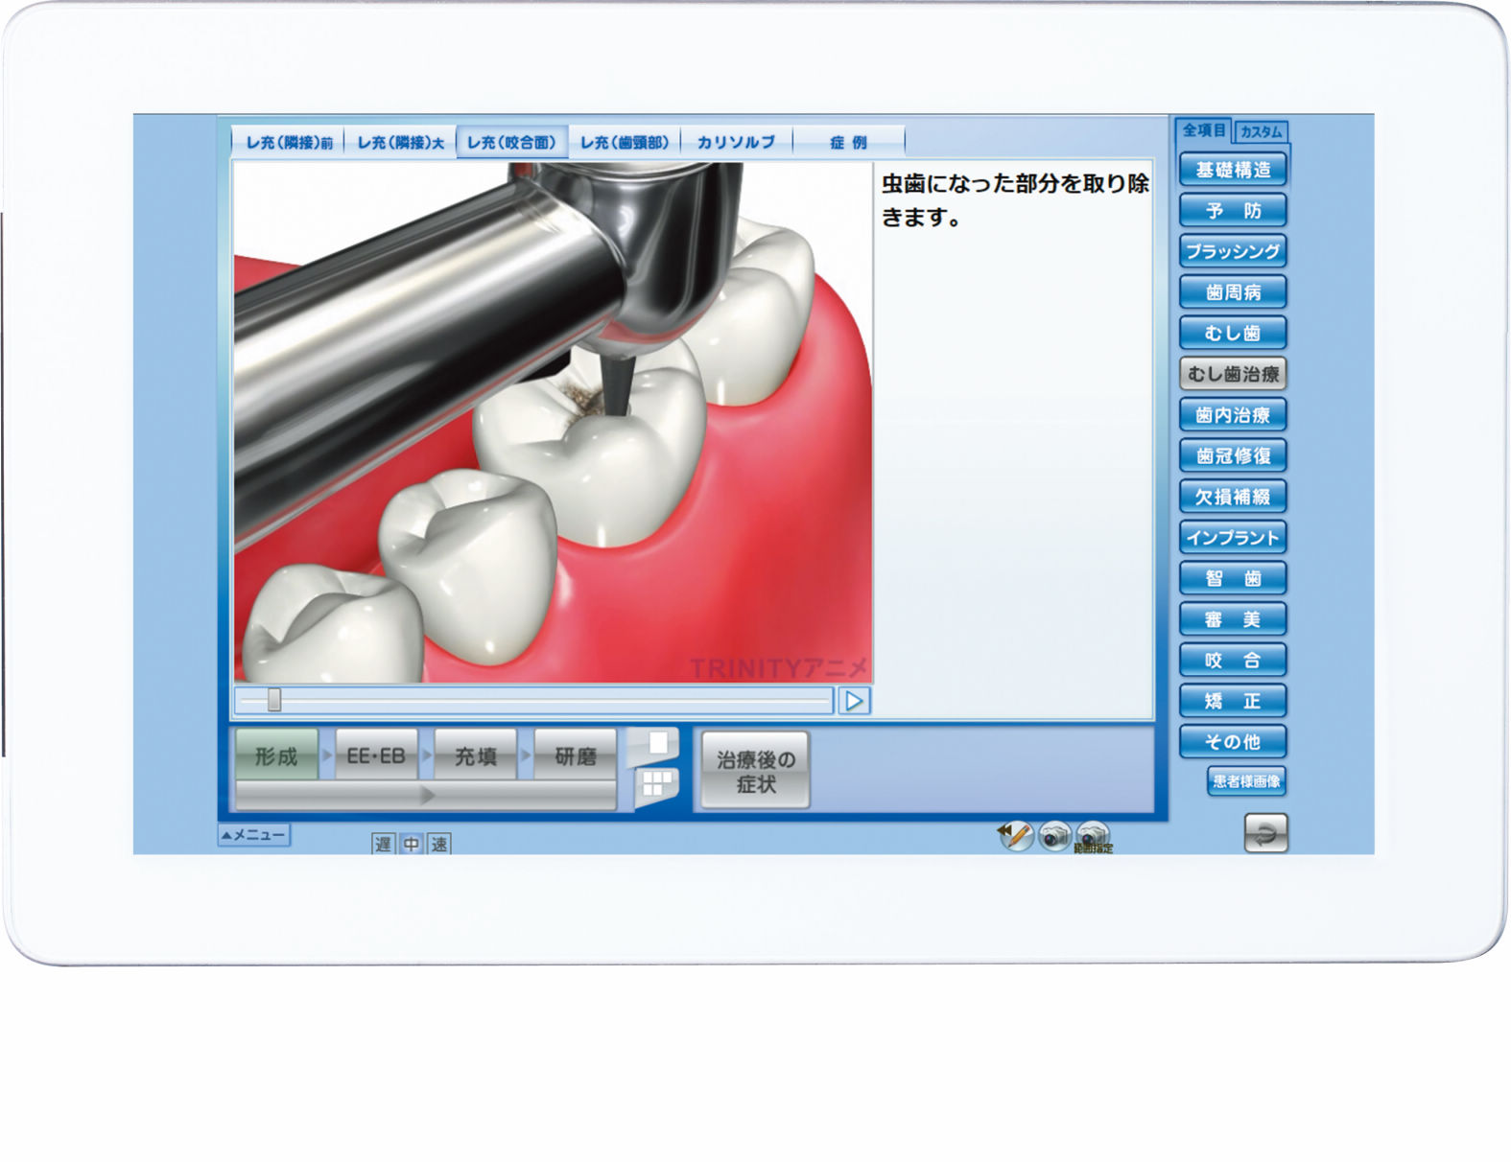
Task: Switch to single-image view layout icon
Action: 657,744
